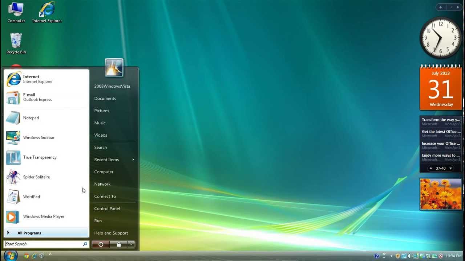Image resolution: width=465 pixels, height=261 pixels.
Task: Open the volume speaker tray icon
Action: 409,256
